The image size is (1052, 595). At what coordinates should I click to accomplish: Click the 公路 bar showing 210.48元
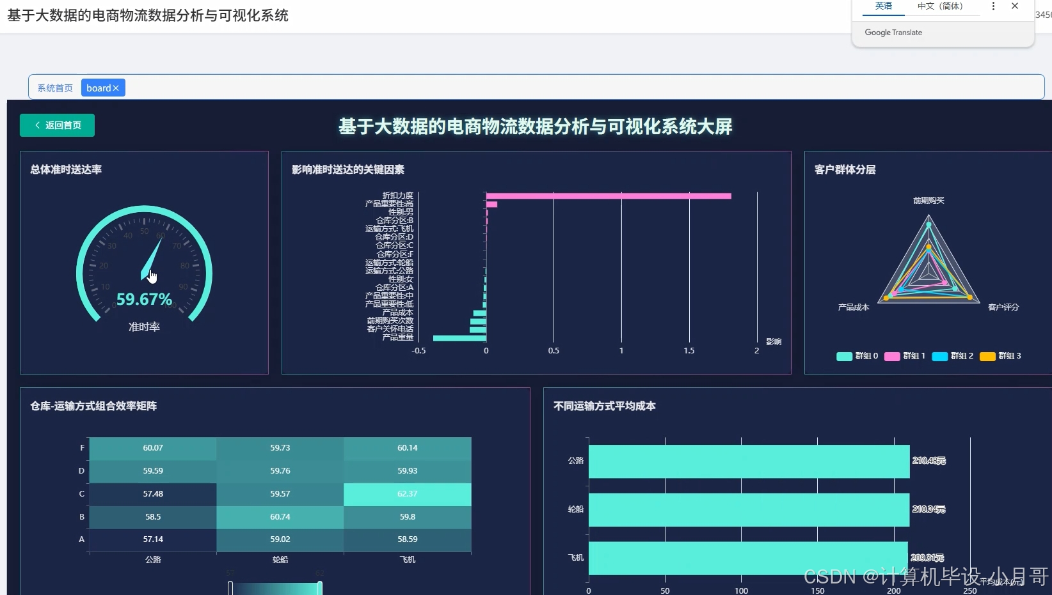[x=749, y=461]
